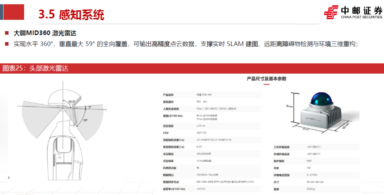Image resolution: width=384 pixels, height=195 pixels.
Task: Click the "3.5 感知系统" slide title
Action: point(71,15)
